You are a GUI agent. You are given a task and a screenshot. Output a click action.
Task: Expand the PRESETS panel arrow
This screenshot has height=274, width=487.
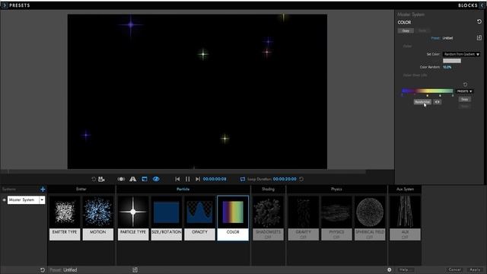(x=5, y=5)
